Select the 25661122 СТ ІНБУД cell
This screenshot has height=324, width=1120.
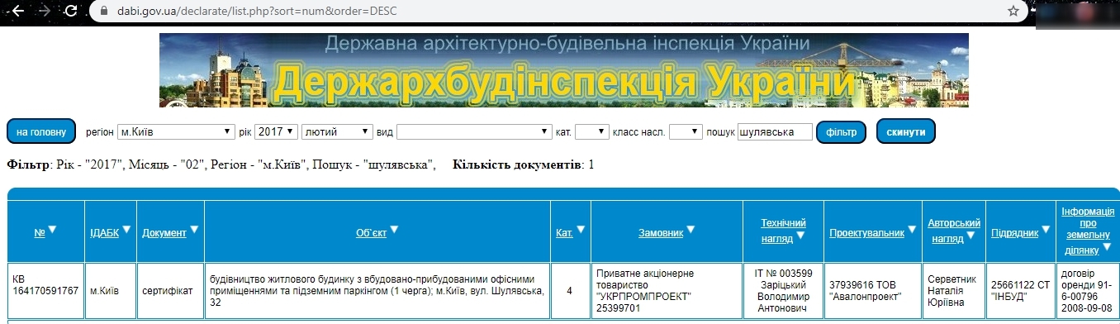(1020, 290)
